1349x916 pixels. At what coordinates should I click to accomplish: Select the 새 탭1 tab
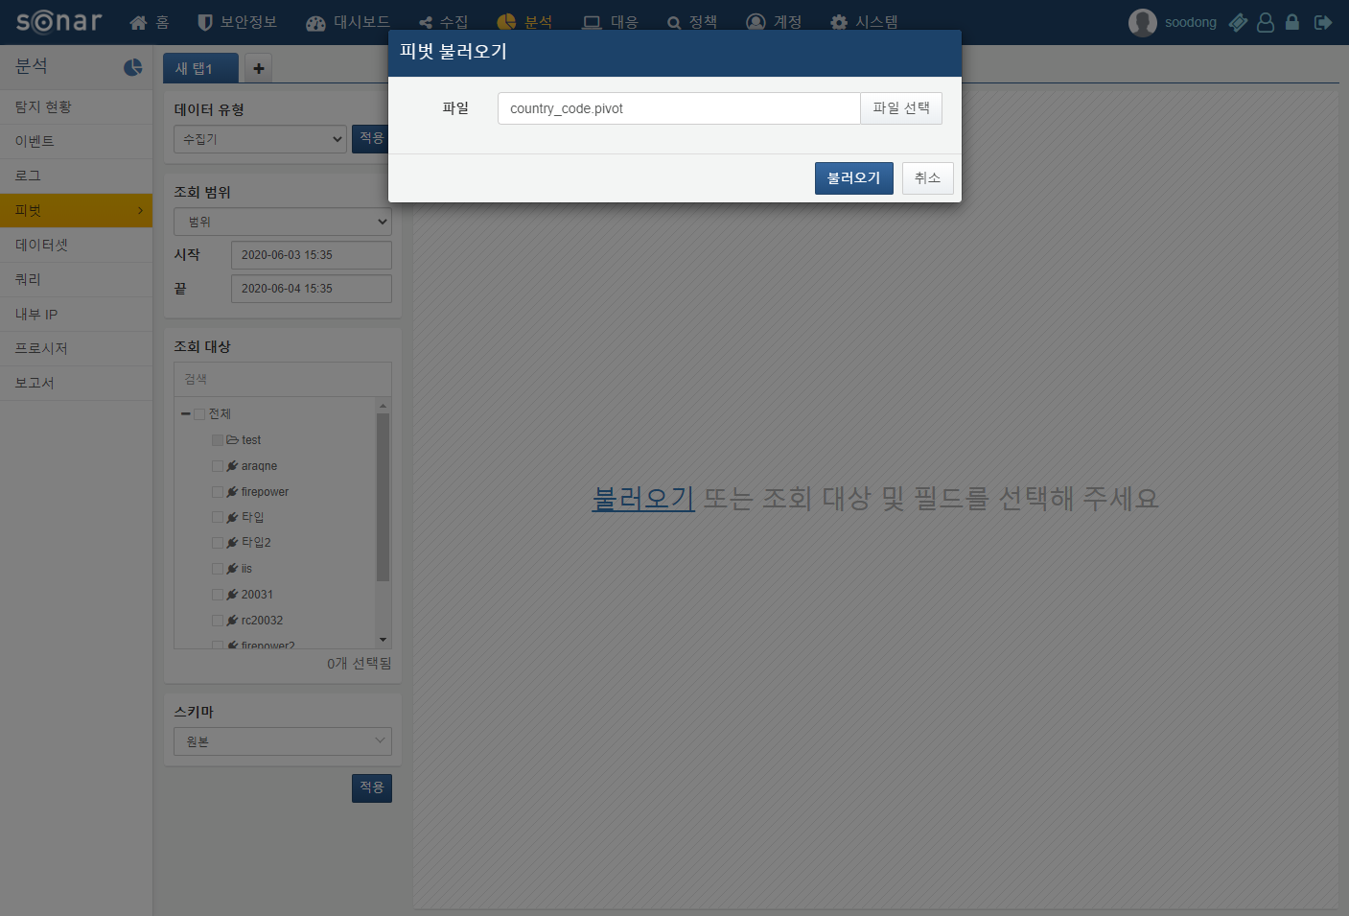(x=200, y=68)
